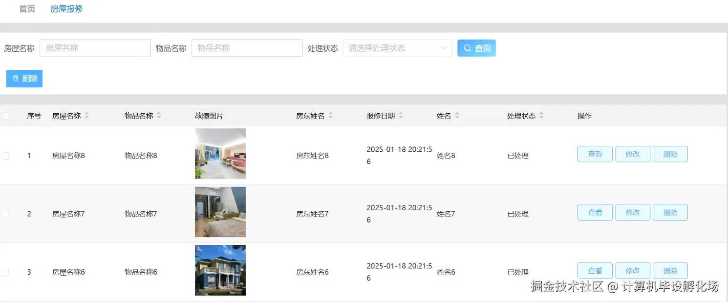This screenshot has width=728, height=302.
Task: Click 查看 on the first row
Action: (595, 154)
